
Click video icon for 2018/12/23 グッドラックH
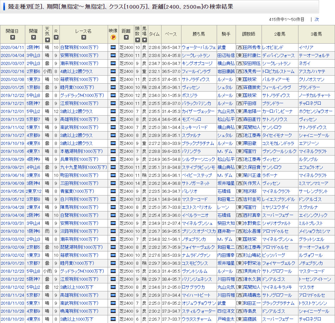tap(113, 271)
